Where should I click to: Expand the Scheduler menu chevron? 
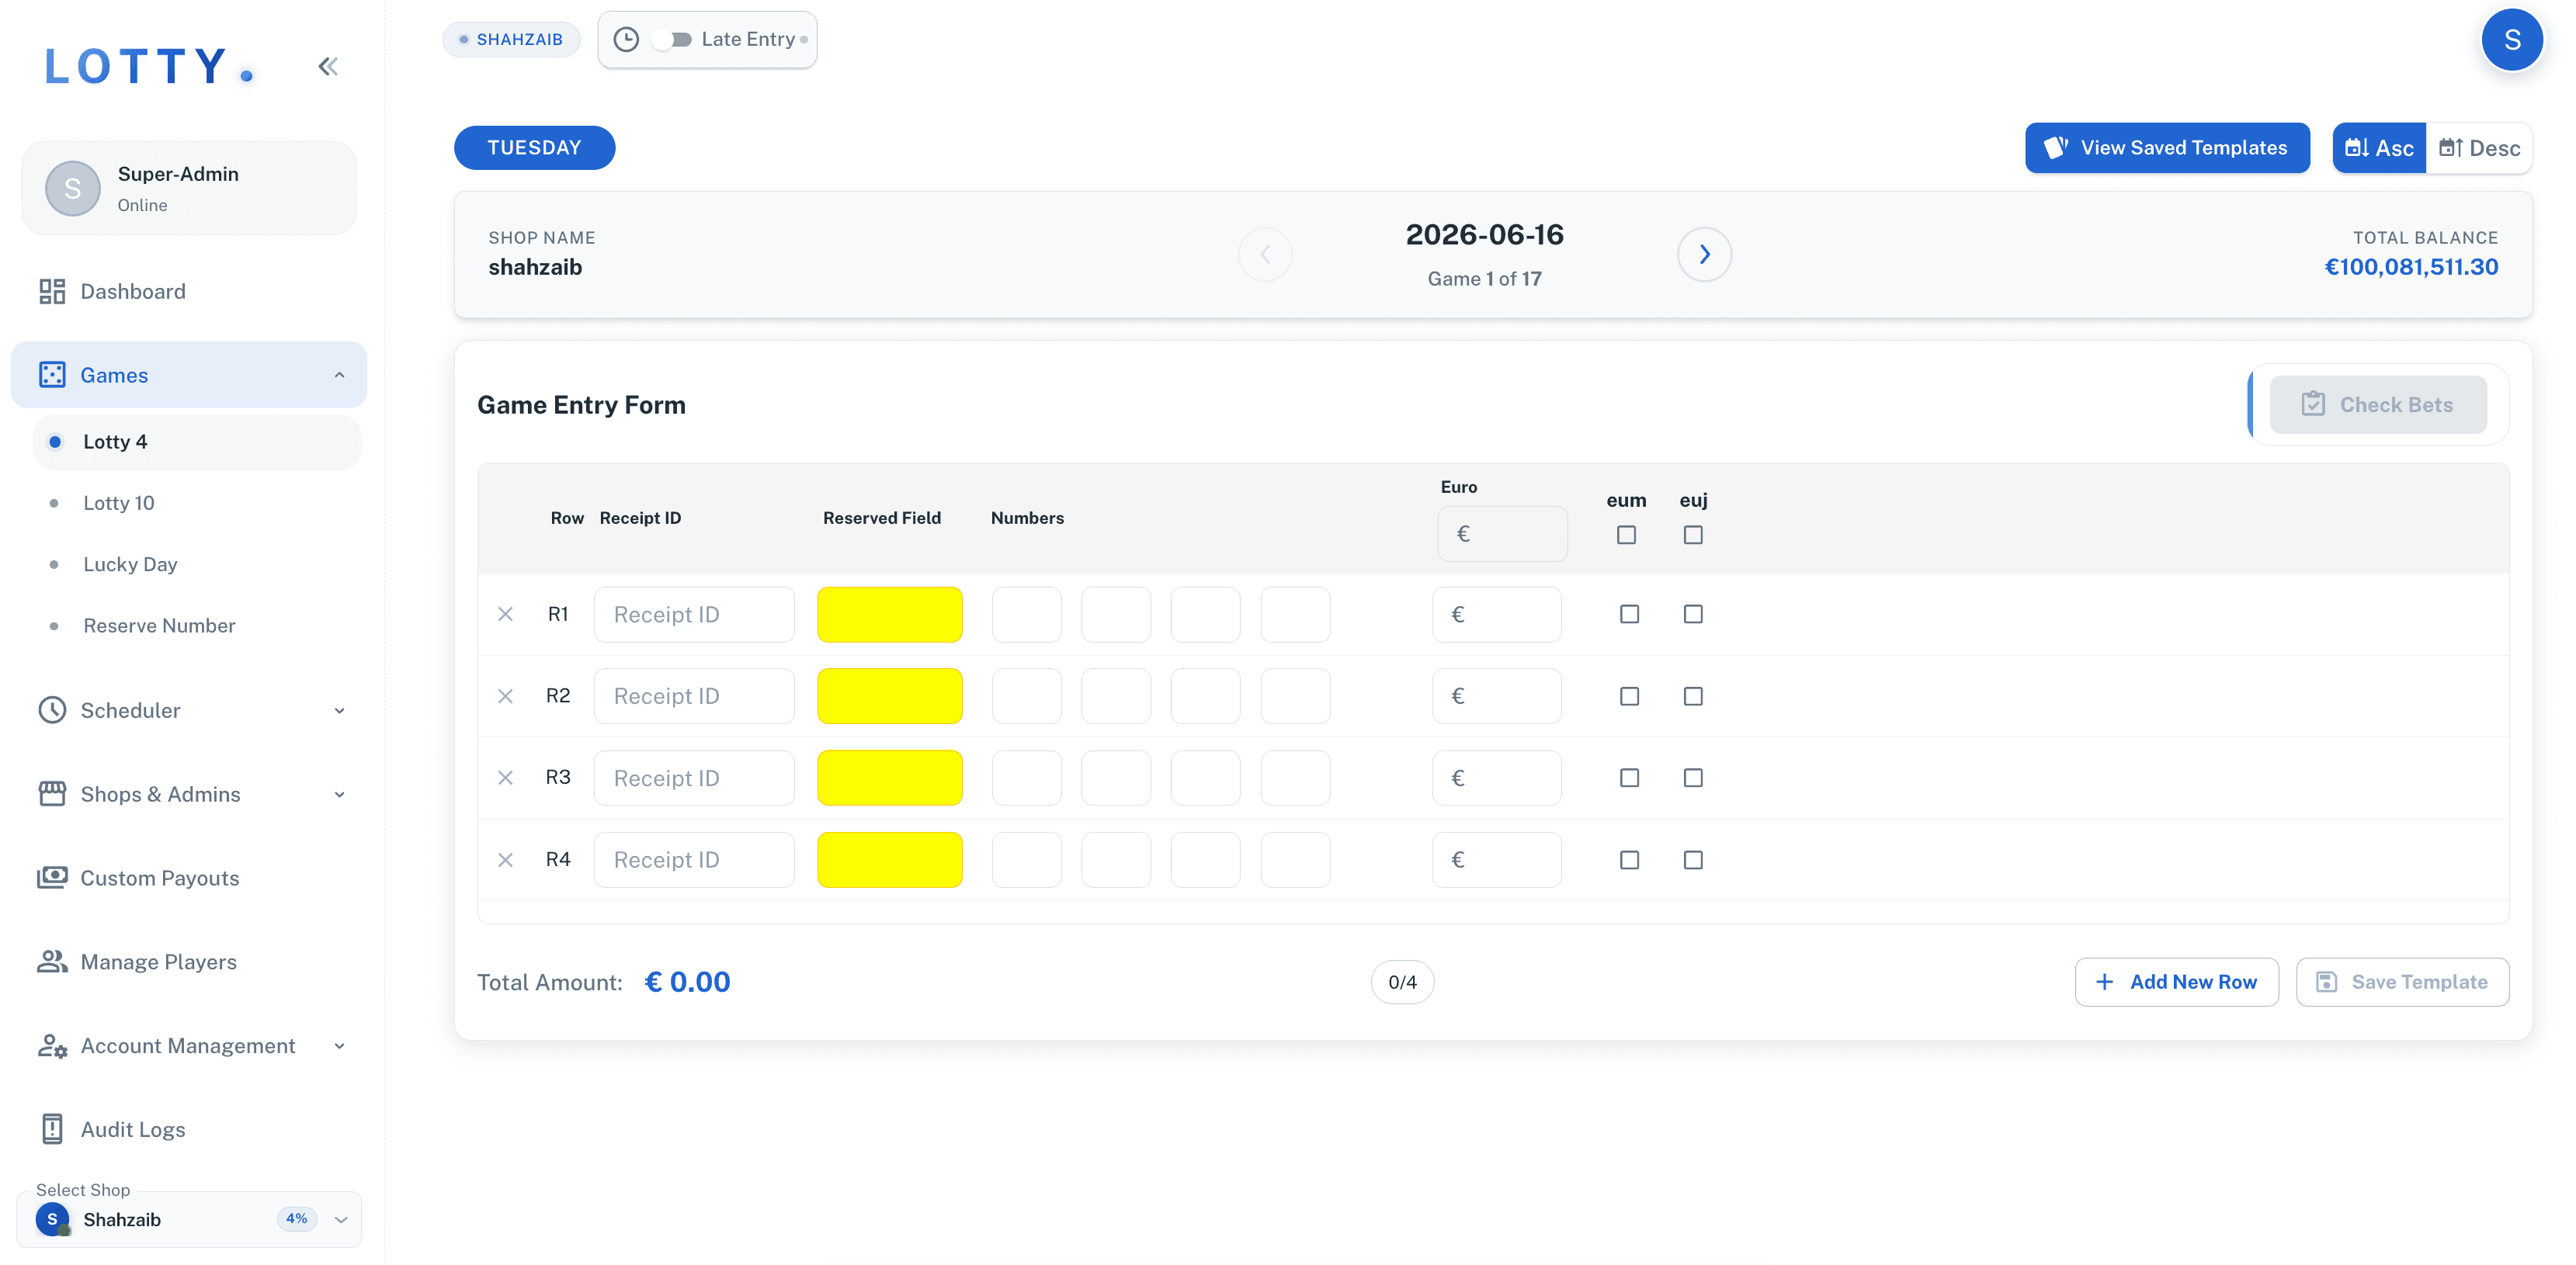tap(339, 711)
